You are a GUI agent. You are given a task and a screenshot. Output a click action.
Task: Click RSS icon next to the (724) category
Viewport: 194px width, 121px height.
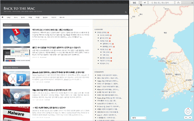point(110,41)
